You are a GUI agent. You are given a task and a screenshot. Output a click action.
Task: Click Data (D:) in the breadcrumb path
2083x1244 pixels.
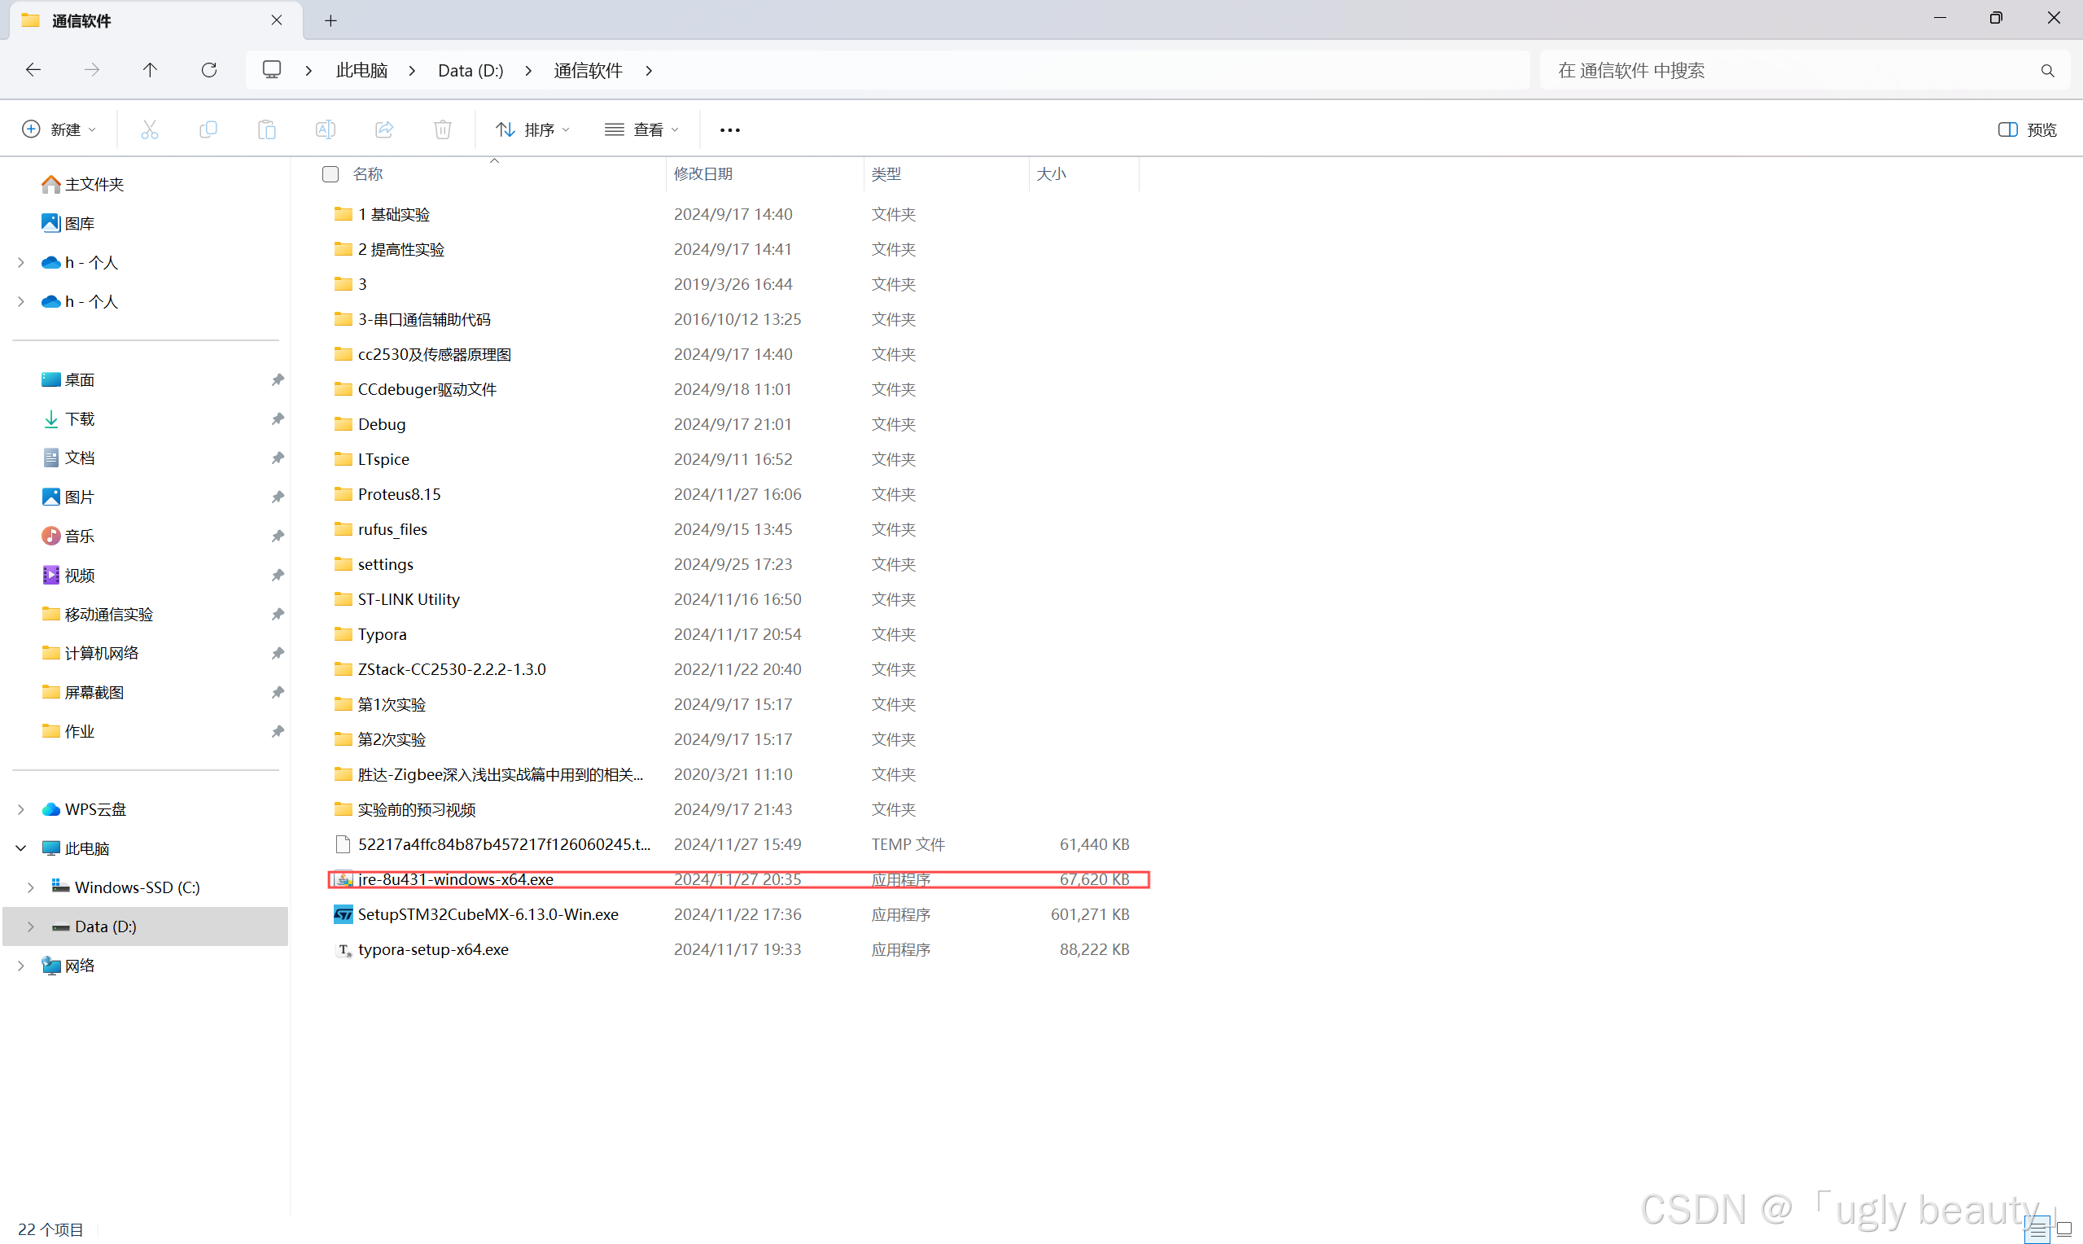[x=470, y=70]
